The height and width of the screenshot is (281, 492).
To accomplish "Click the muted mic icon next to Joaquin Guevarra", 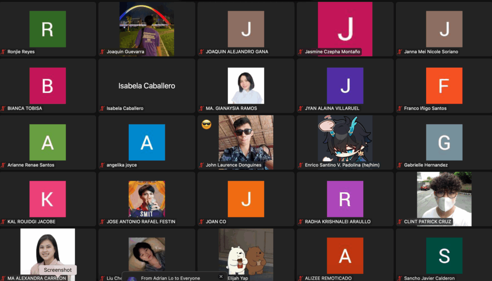I will [x=102, y=52].
